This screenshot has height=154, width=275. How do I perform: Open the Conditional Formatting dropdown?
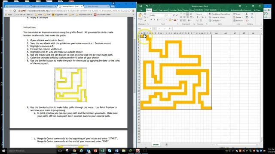pos(220,14)
